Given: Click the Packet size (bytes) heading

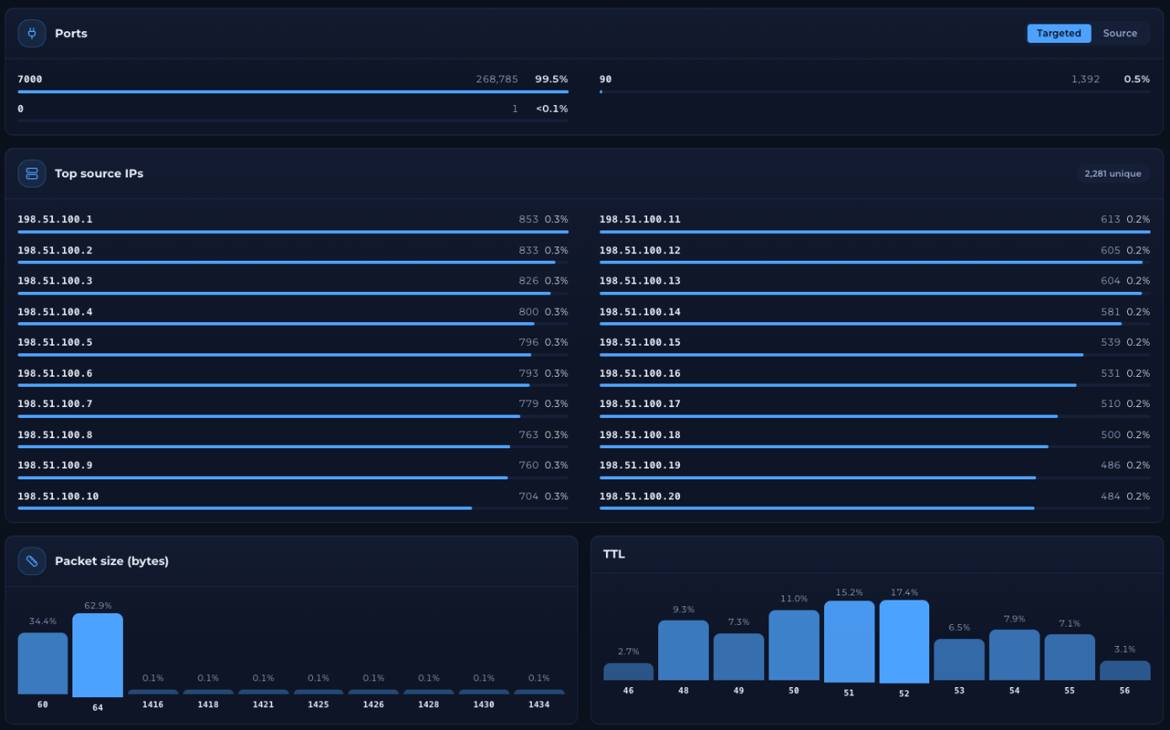Looking at the screenshot, I should click(x=112, y=561).
